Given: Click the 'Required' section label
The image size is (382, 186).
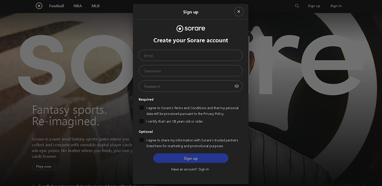Looking at the screenshot, I should 146,99.
